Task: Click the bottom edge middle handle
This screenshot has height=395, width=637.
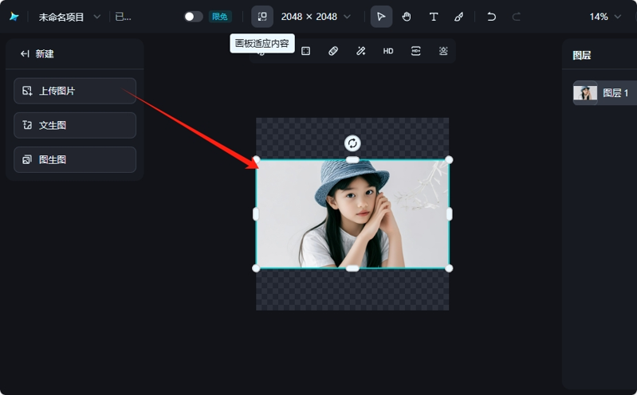Action: click(352, 268)
